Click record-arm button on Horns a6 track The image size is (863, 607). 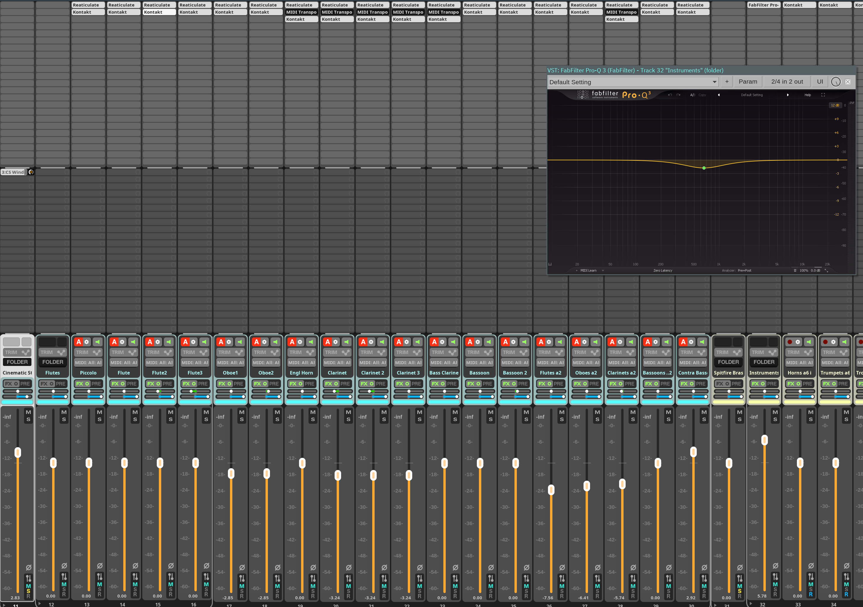tap(790, 342)
